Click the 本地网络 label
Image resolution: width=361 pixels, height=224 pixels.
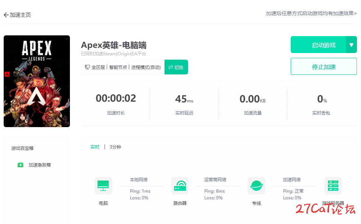click(x=139, y=179)
